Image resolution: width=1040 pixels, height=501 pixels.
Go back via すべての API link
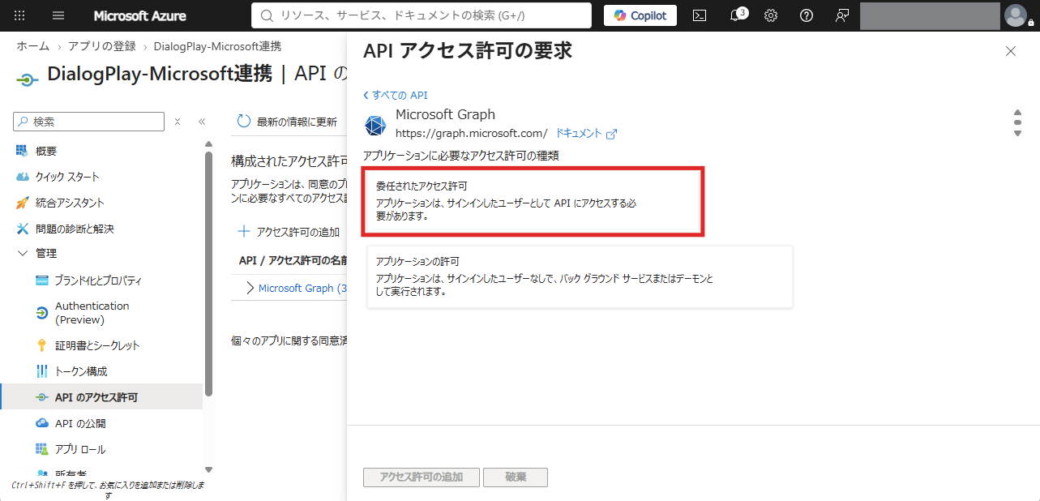(396, 95)
